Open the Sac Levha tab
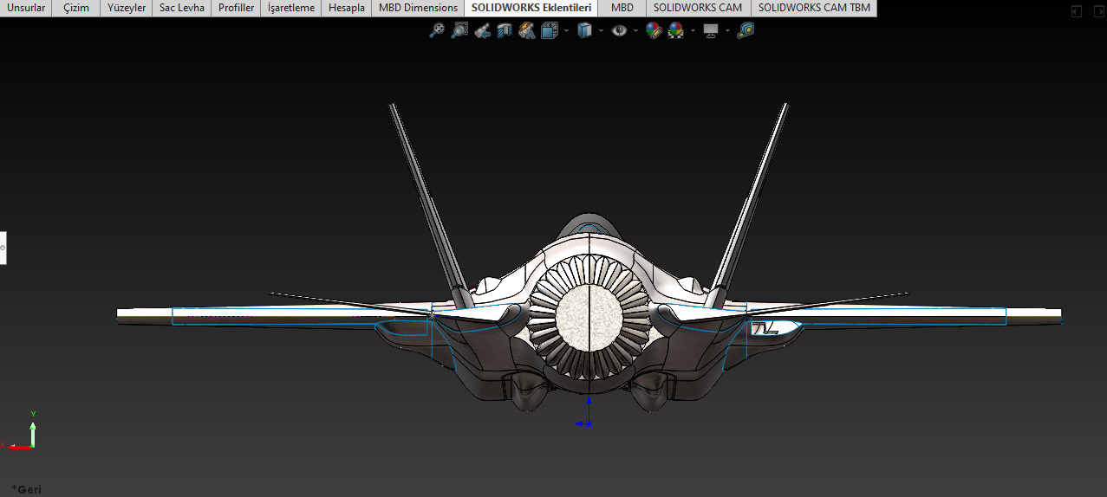 (182, 8)
